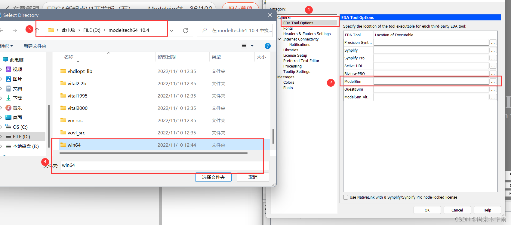
Task: Select Libraries category
Action: coord(291,50)
